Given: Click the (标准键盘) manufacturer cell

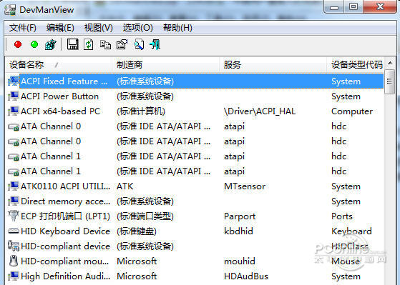Looking at the screenshot, I should tap(137, 231).
